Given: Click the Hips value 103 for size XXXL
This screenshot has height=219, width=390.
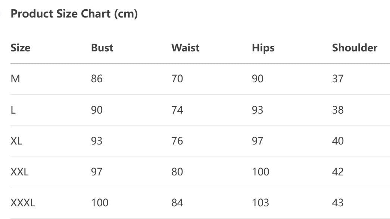Looking at the screenshot, I should tap(260, 203).
